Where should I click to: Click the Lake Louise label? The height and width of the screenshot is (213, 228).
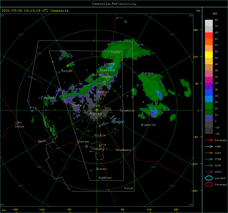pos(20,124)
